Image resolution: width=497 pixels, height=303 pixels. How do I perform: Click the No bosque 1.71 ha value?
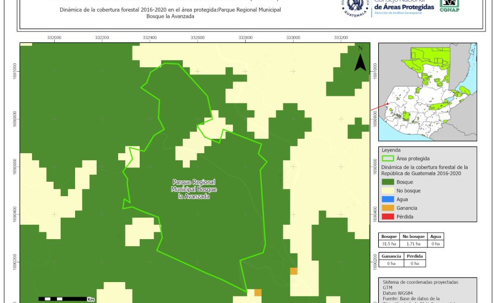click(x=412, y=243)
